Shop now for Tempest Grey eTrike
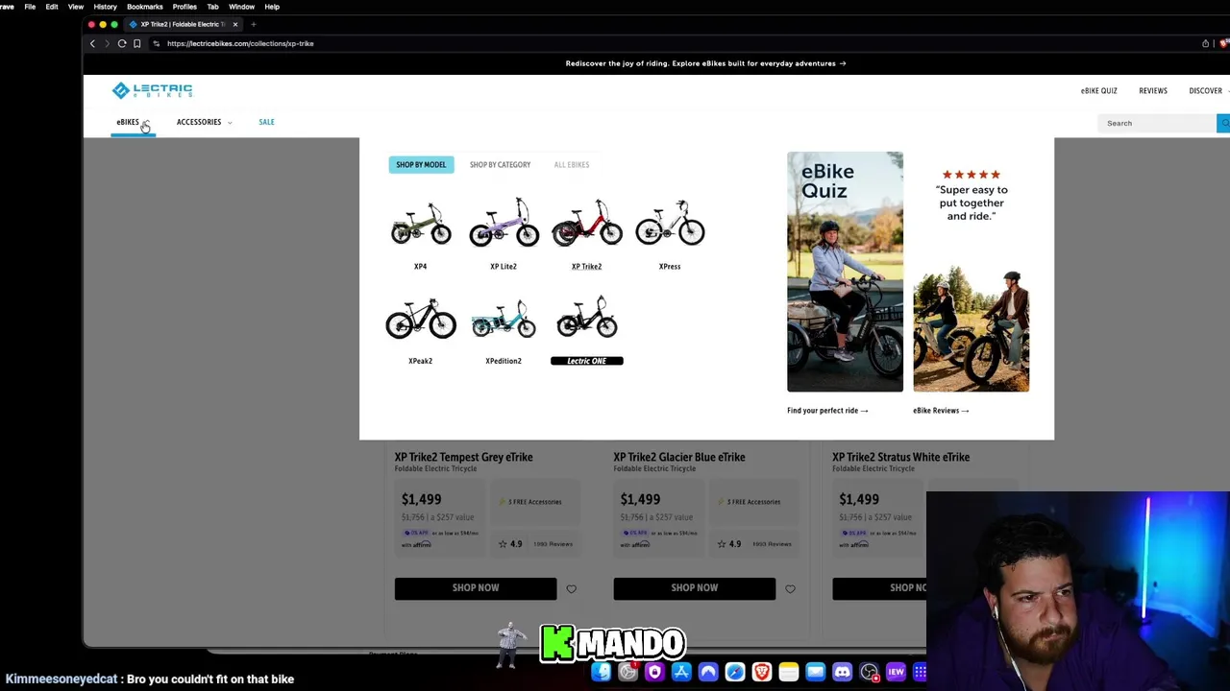Screen dimensions: 1230x691 click(475, 587)
